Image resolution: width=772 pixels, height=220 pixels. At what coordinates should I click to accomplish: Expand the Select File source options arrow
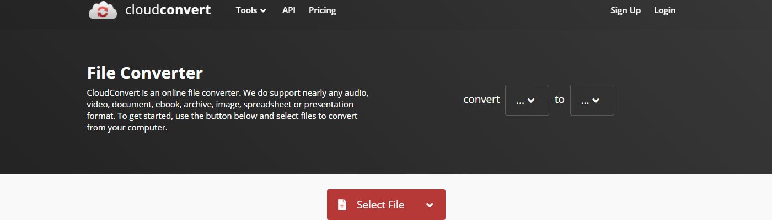430,205
